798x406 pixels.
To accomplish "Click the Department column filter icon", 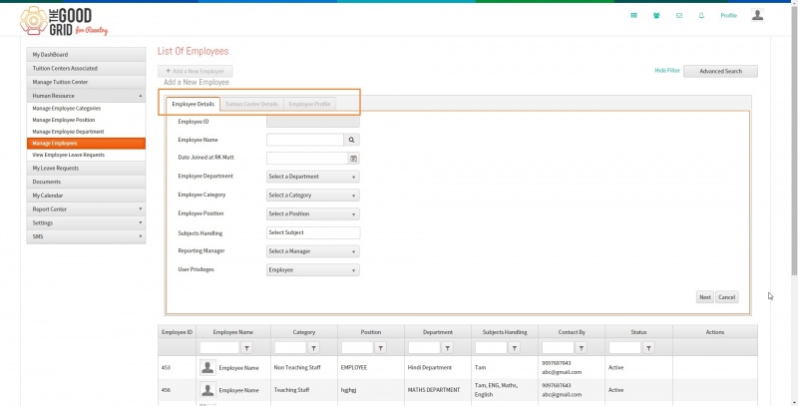I will tap(447, 348).
